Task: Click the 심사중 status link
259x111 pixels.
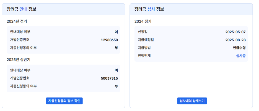Action: coord(240,56)
